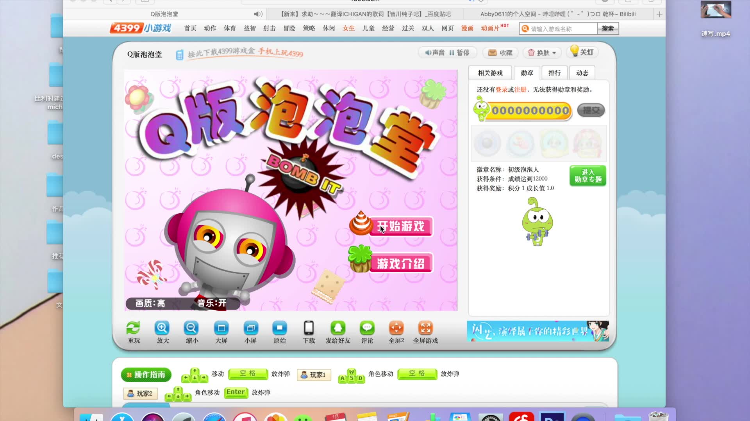750x421 pixels.
Task: Open the 相关游戏 related games tab
Action: (x=490, y=73)
